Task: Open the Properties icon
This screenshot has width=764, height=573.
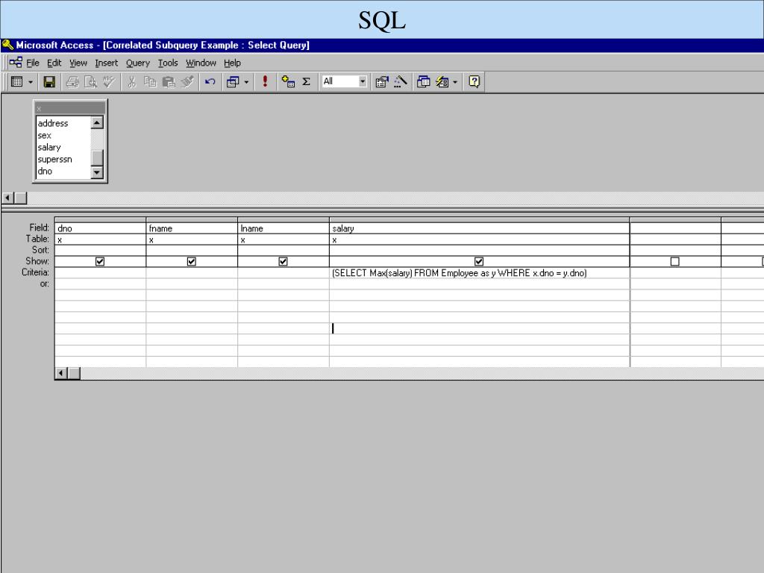Action: coord(381,82)
